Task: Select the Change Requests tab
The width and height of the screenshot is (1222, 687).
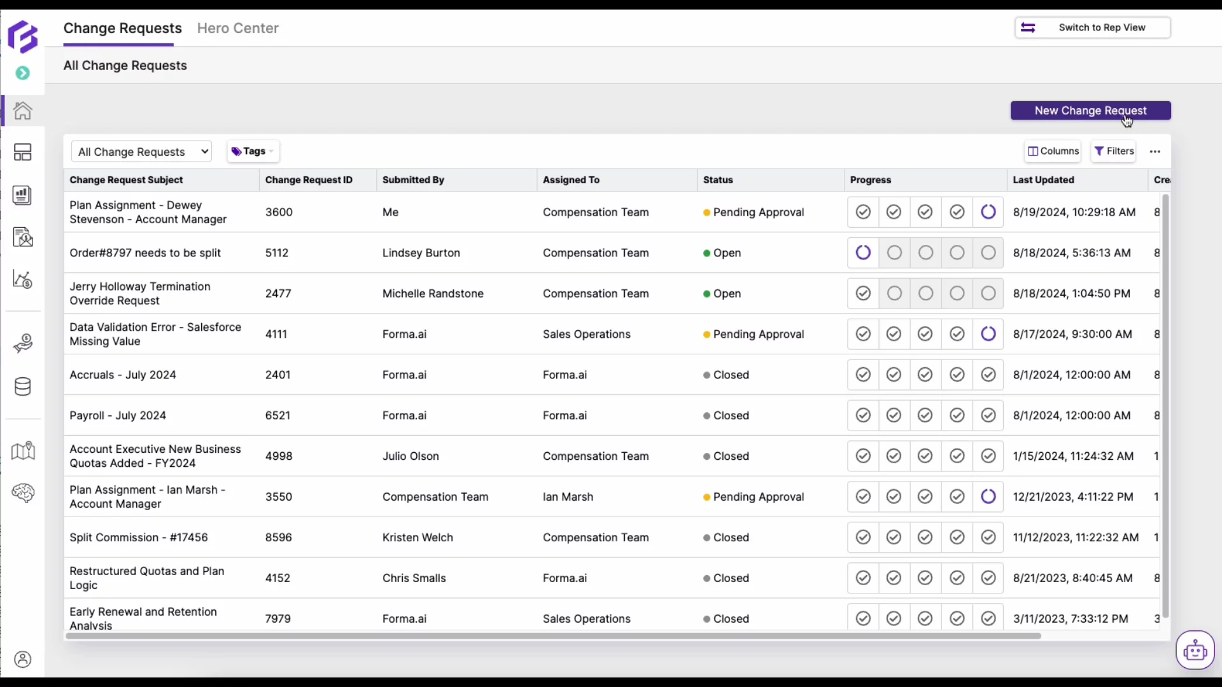Action: pos(122,28)
